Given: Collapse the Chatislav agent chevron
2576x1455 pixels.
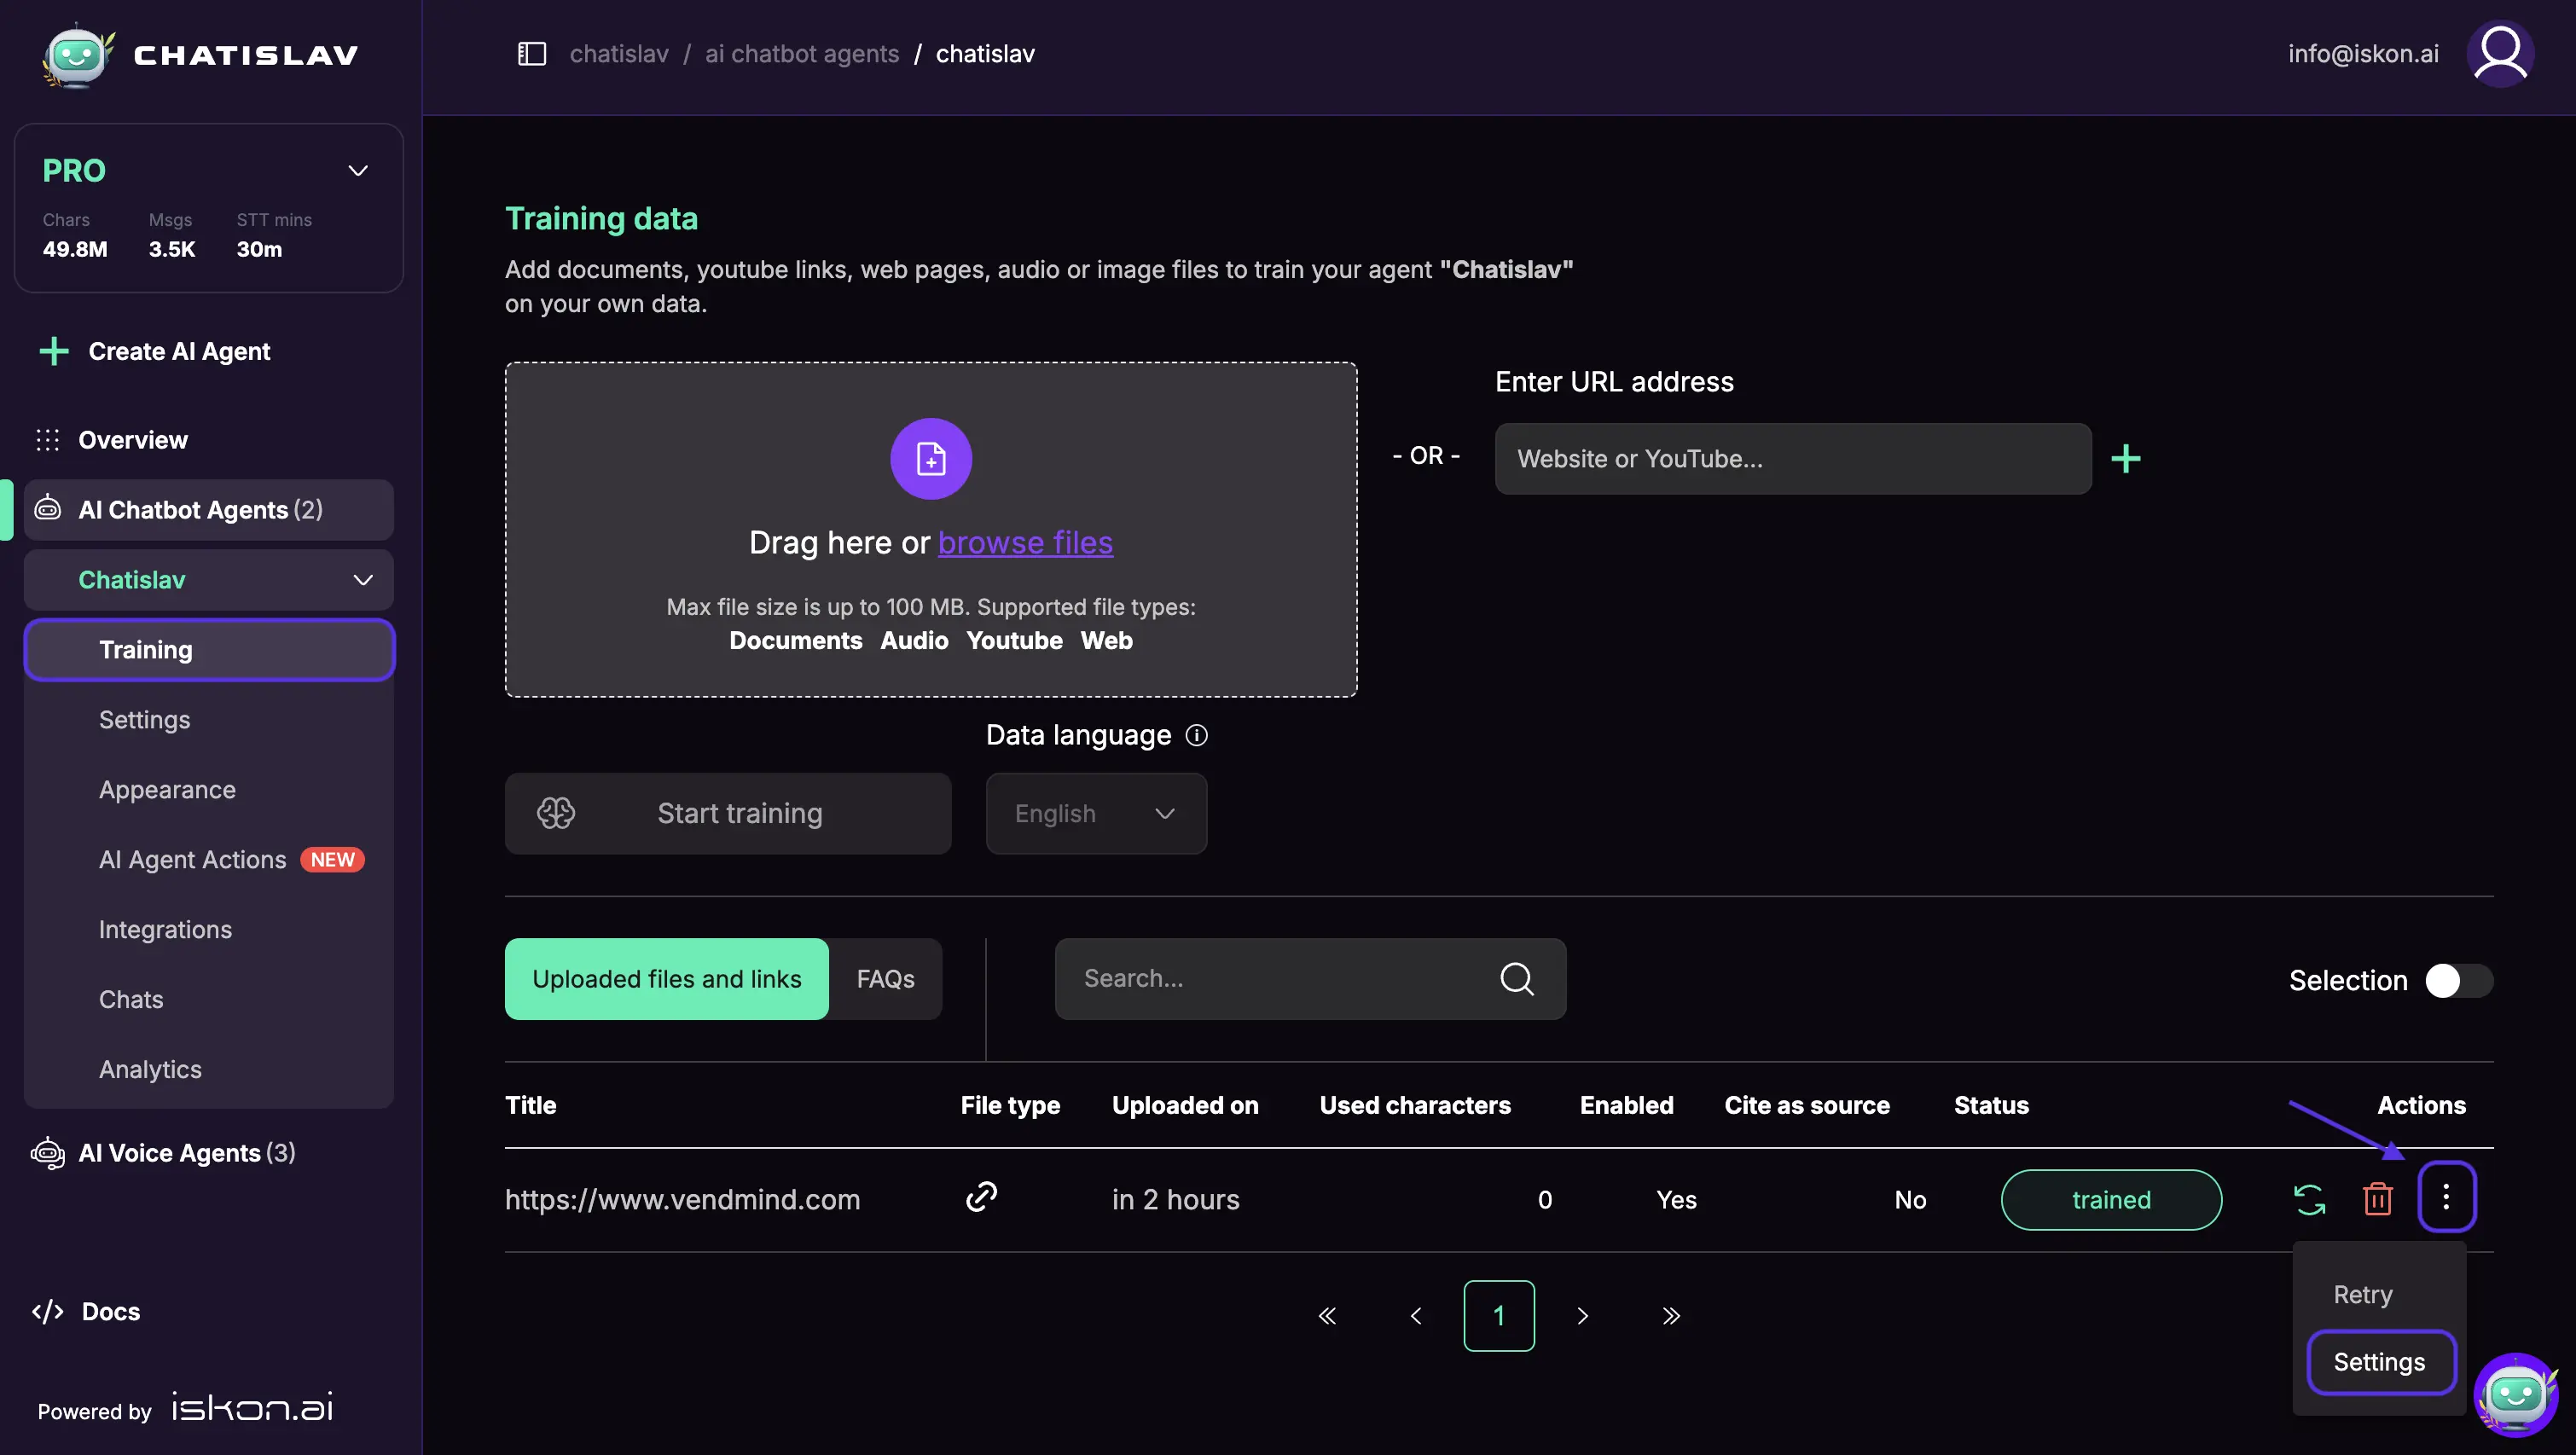Looking at the screenshot, I should point(363,580).
